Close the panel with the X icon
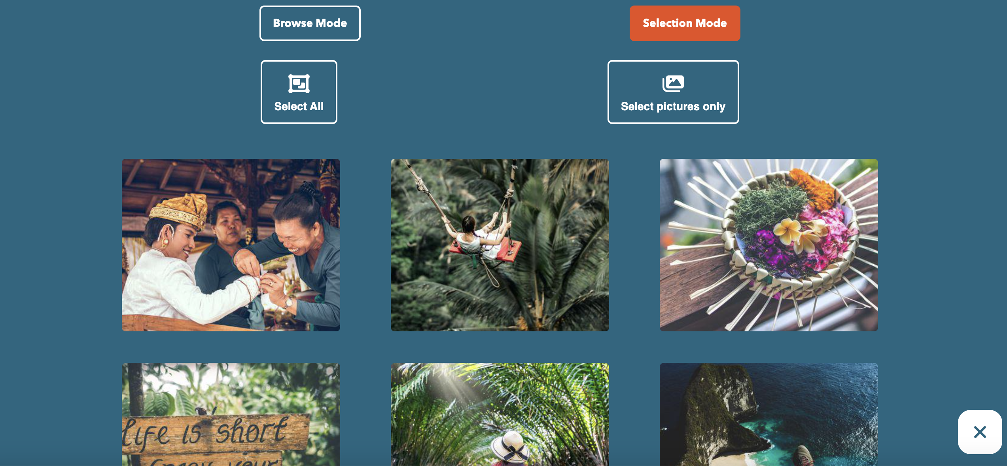The image size is (1007, 466). pos(980,432)
